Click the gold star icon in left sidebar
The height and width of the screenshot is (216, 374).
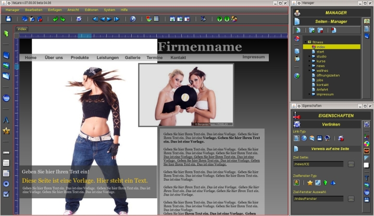[x=6, y=131]
